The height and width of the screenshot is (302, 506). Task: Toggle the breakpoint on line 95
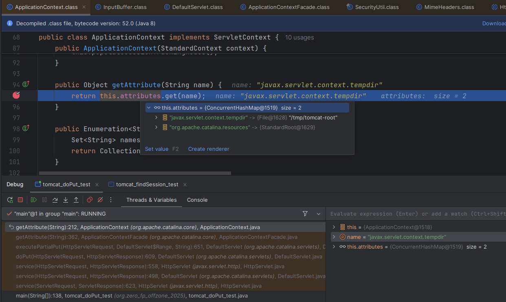pyautogui.click(x=16, y=95)
